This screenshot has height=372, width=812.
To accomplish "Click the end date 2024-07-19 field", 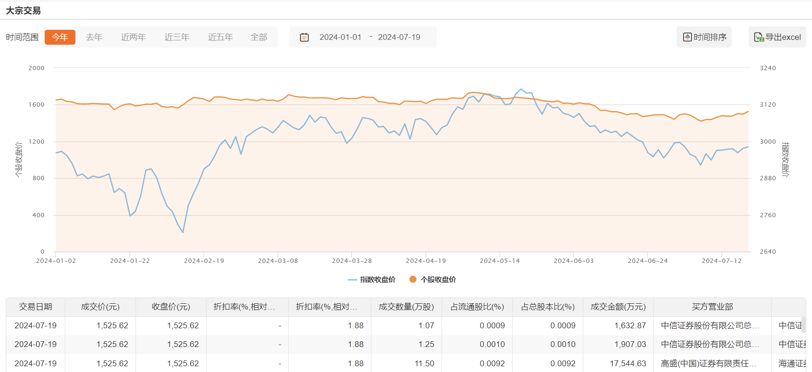I will coord(399,37).
